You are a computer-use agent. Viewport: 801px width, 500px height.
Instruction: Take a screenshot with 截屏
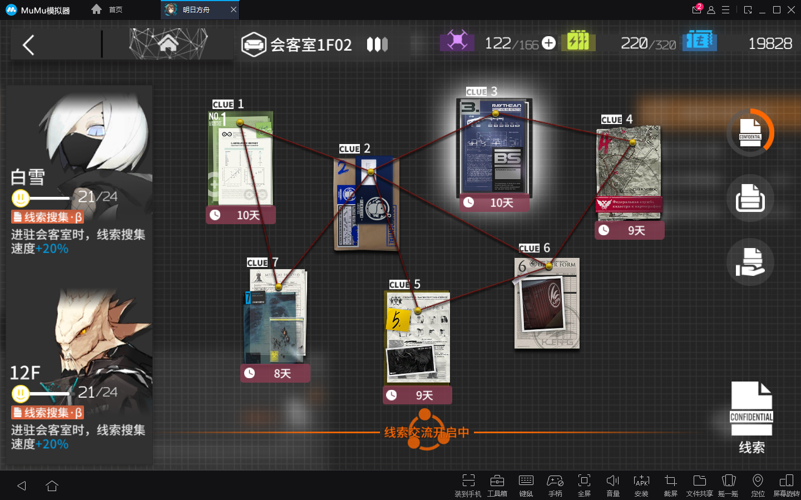(671, 486)
